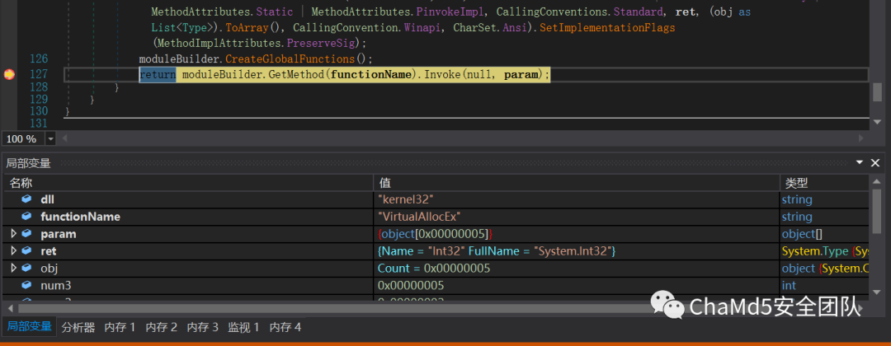Click the variable icon beside param
This screenshot has width=891, height=346.
[x=26, y=234]
